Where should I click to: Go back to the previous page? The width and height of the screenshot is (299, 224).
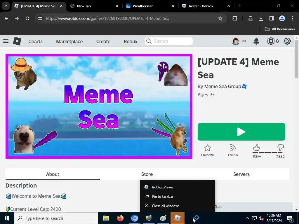(x=6, y=18)
